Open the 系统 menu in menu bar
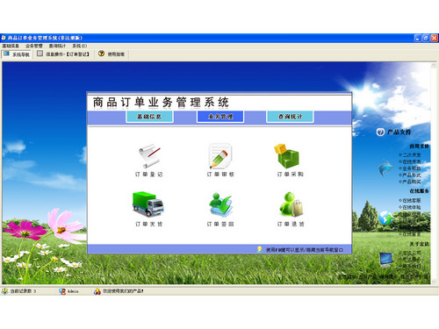 pos(80,46)
